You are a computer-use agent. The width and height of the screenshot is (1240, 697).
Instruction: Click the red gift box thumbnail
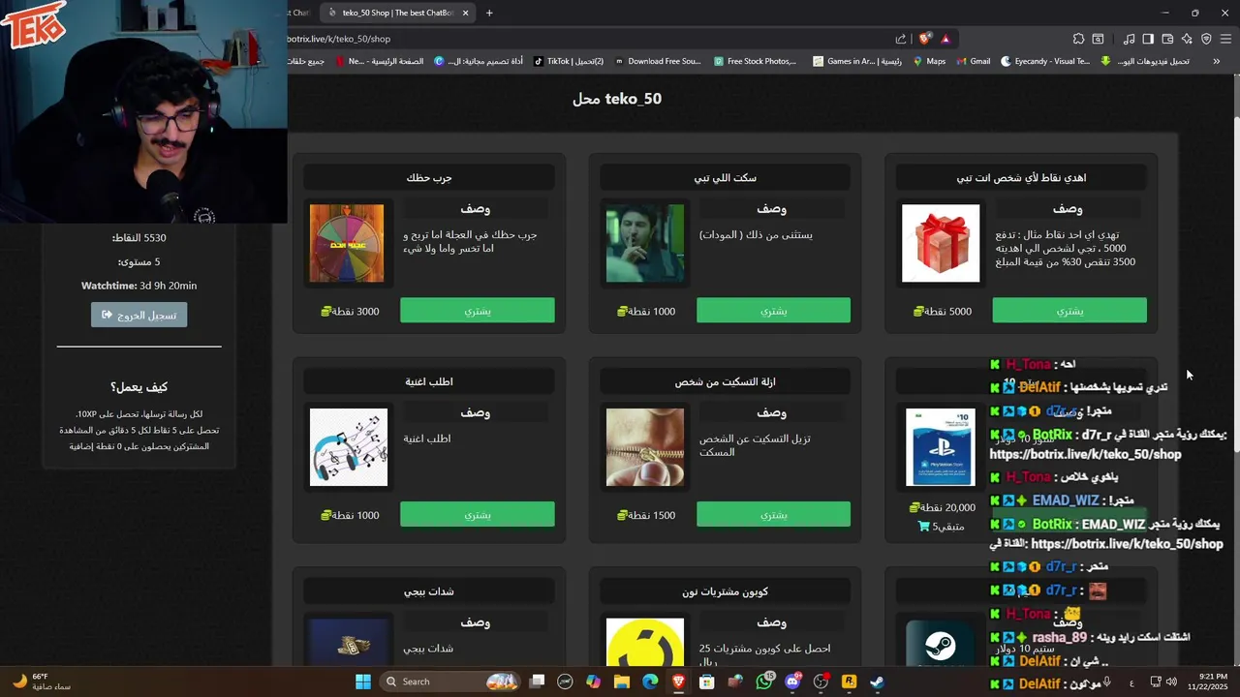(941, 243)
